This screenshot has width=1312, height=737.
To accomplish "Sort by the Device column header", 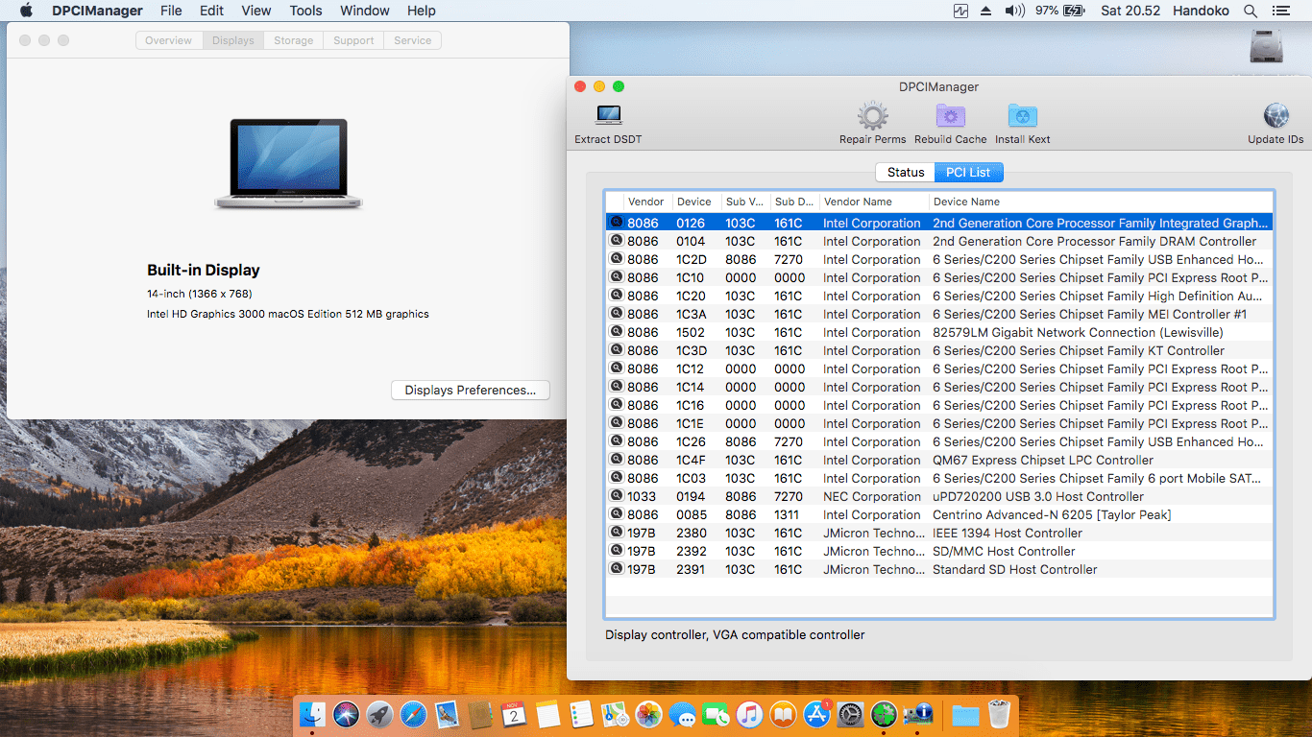I will click(694, 202).
